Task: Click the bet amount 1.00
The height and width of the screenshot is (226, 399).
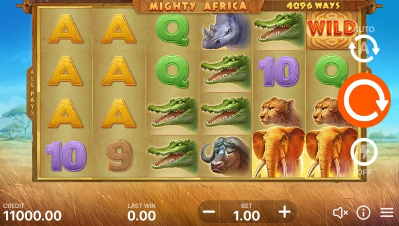Action: [246, 216]
